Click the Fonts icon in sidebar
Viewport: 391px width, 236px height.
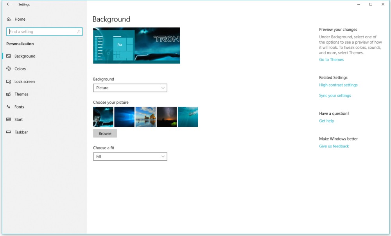tap(9, 107)
